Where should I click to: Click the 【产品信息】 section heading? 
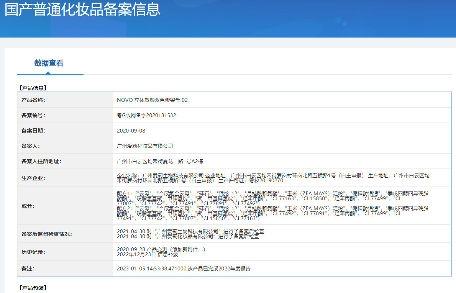point(33,88)
